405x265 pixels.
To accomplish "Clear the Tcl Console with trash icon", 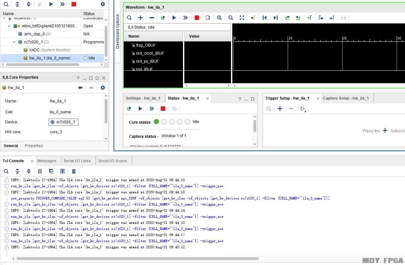I will 74,171.
